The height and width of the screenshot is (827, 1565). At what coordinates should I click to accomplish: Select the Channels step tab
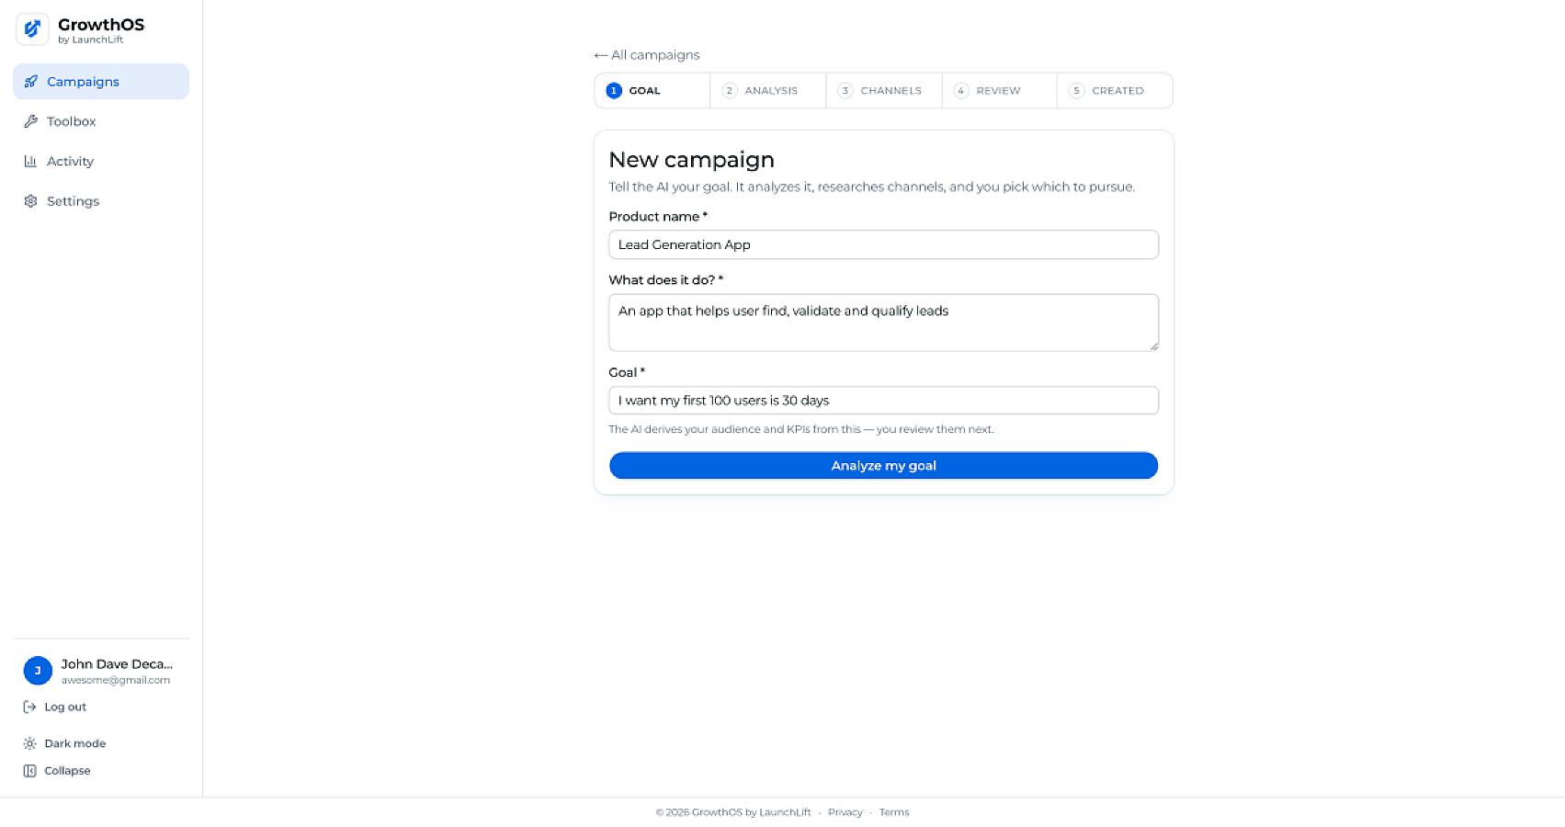tap(883, 90)
